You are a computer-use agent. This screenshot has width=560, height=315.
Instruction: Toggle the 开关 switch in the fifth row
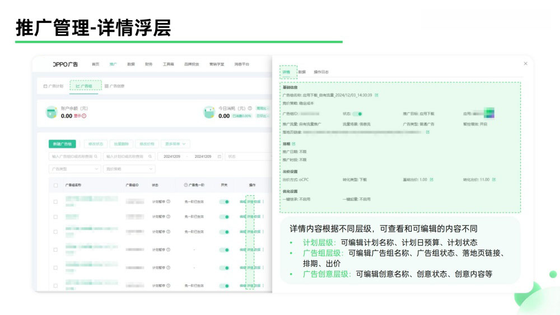click(225, 268)
